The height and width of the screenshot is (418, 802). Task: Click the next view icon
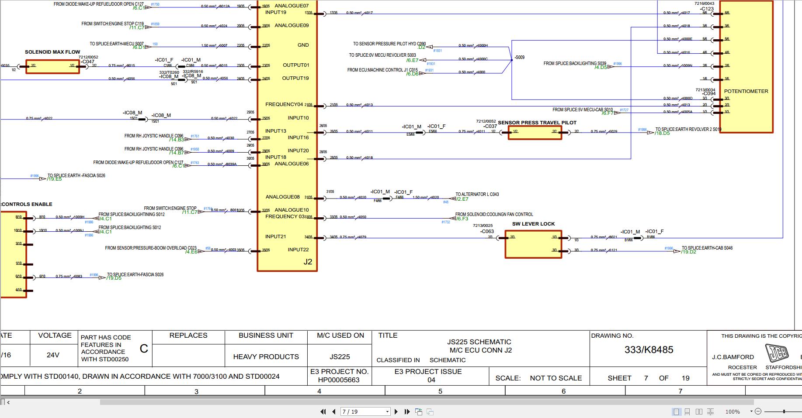coord(430,411)
